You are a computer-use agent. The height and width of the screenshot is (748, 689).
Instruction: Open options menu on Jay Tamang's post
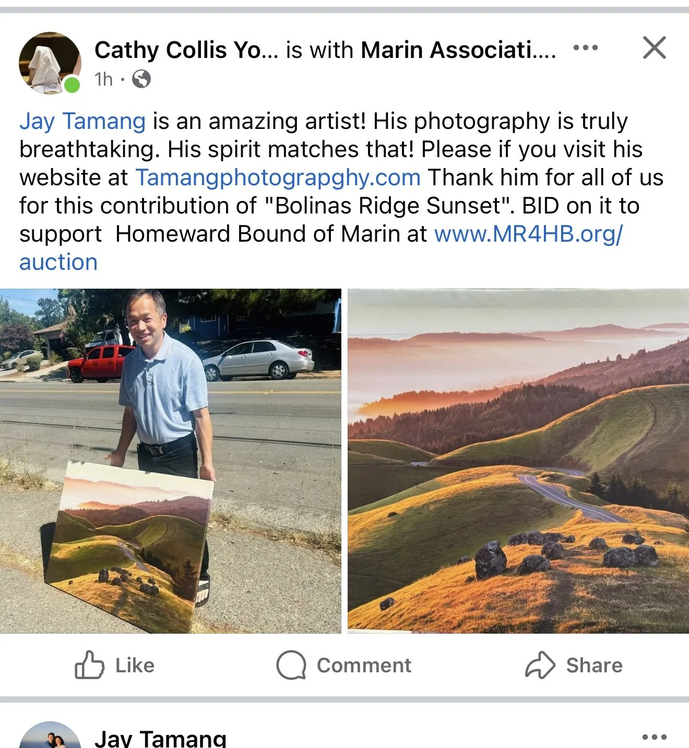pyautogui.click(x=654, y=737)
